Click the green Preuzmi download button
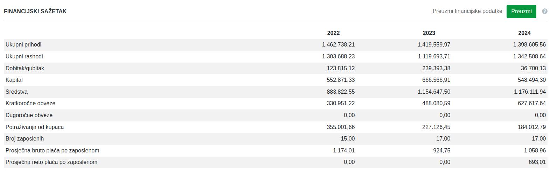Image resolution: width=550 pixels, height=172 pixels. pyautogui.click(x=521, y=12)
